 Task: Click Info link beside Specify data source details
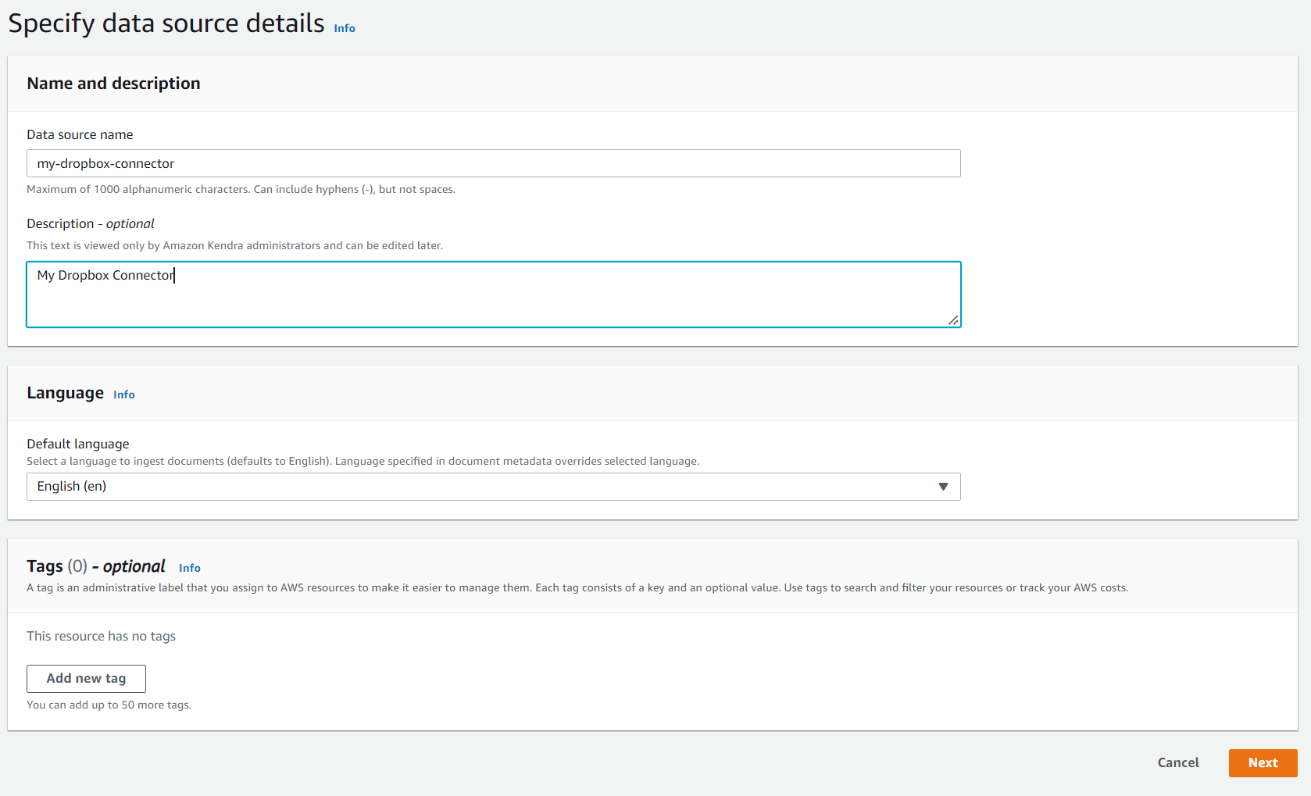click(x=345, y=28)
